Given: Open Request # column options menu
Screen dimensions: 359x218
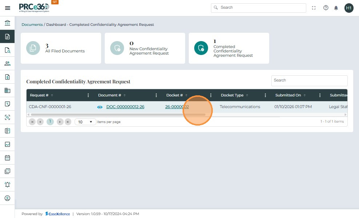Looking at the screenshot, I should pos(88,95).
